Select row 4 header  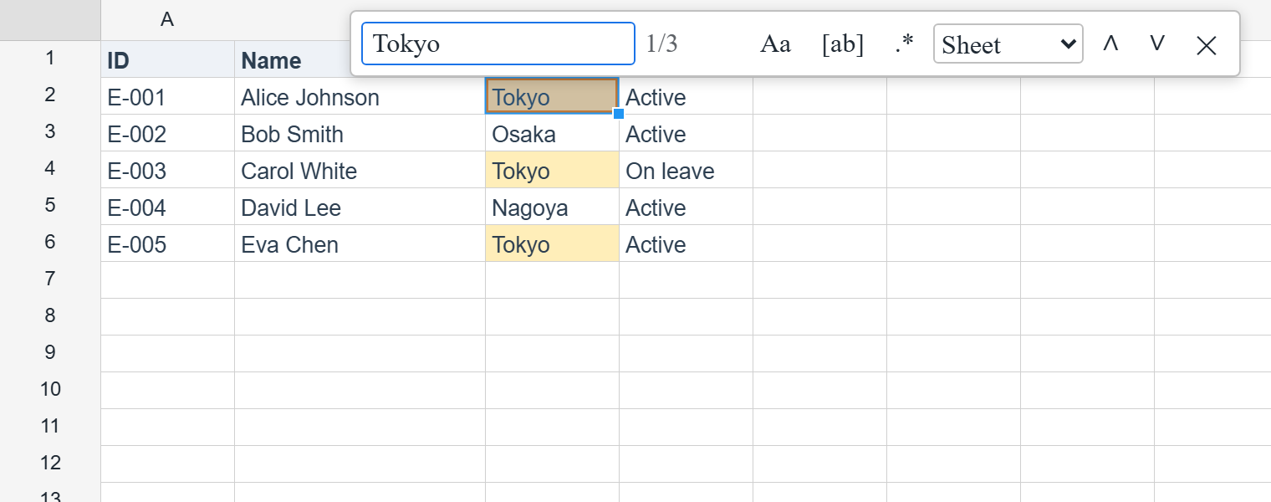pyautogui.click(x=50, y=170)
